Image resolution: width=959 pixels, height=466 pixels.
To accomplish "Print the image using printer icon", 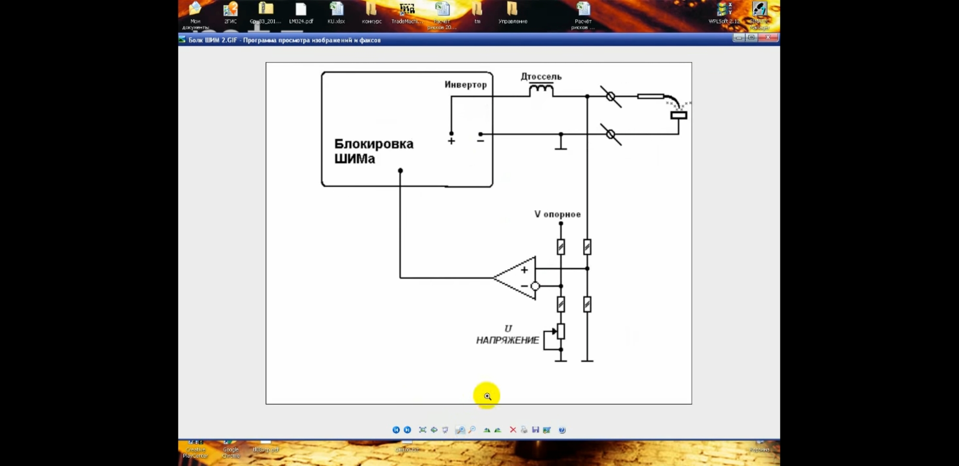I will click(x=524, y=430).
